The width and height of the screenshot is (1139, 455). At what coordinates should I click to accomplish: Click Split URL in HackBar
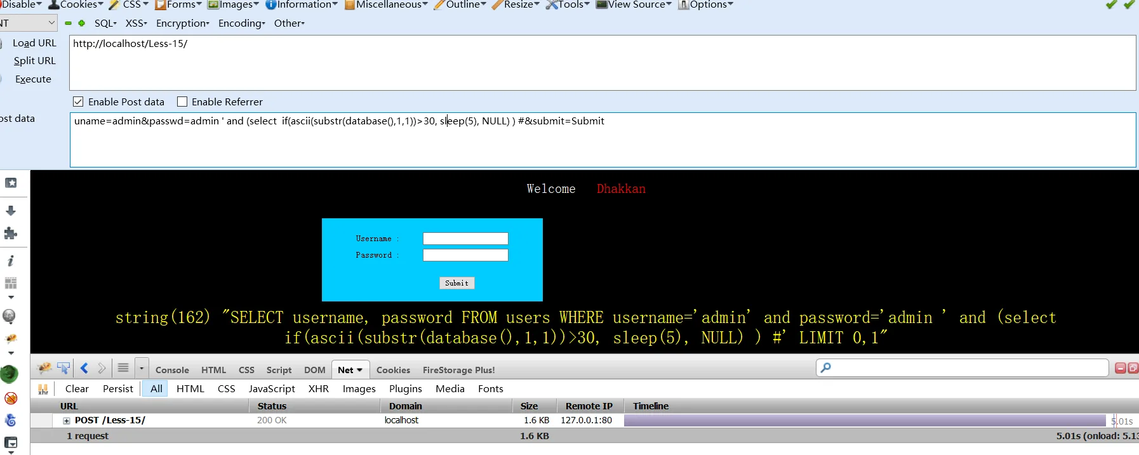[x=35, y=61]
